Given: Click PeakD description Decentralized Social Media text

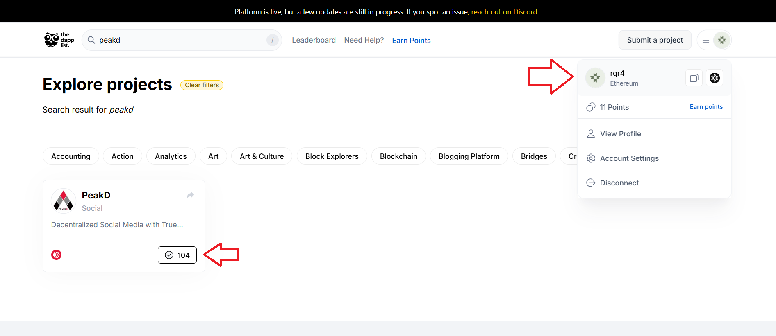Looking at the screenshot, I should click(117, 225).
